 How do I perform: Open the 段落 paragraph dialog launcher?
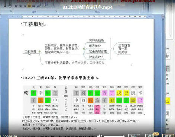tap(56, 12)
